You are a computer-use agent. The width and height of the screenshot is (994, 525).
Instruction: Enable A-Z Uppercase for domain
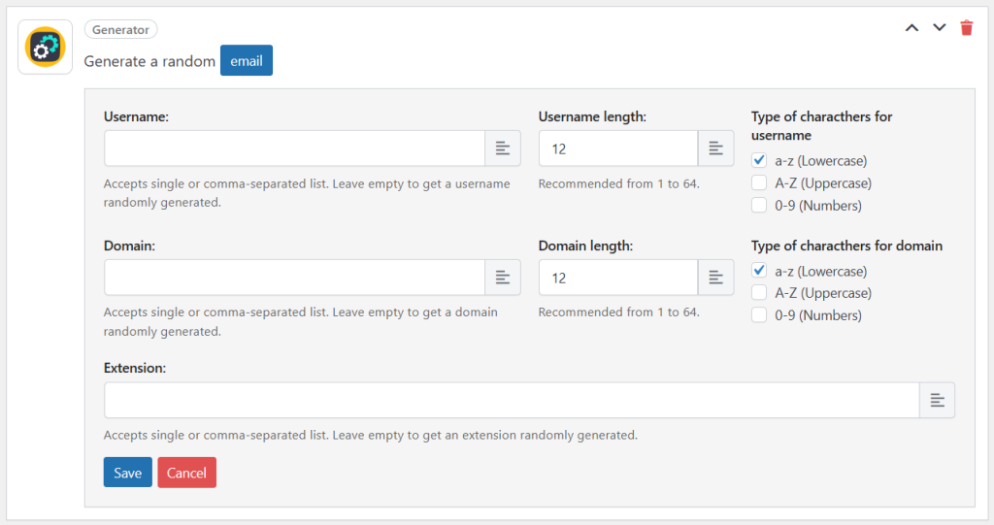click(x=759, y=293)
